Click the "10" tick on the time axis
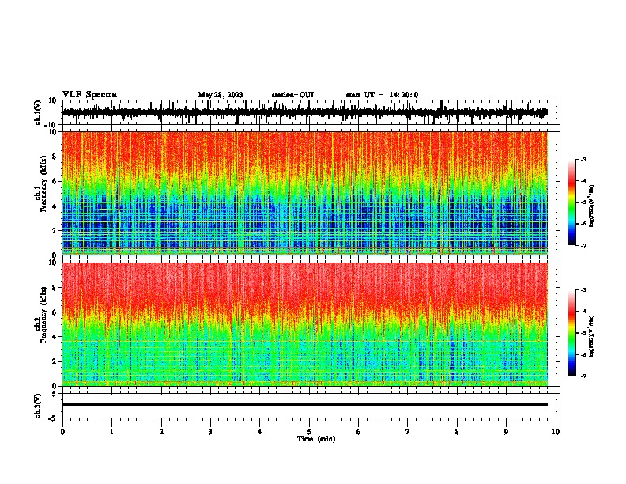The height and width of the screenshot is (484, 626). tap(556, 432)
